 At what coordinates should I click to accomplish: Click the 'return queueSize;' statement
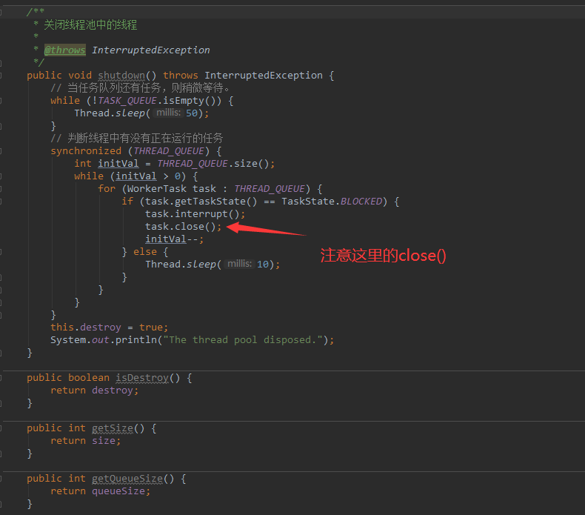[101, 491]
